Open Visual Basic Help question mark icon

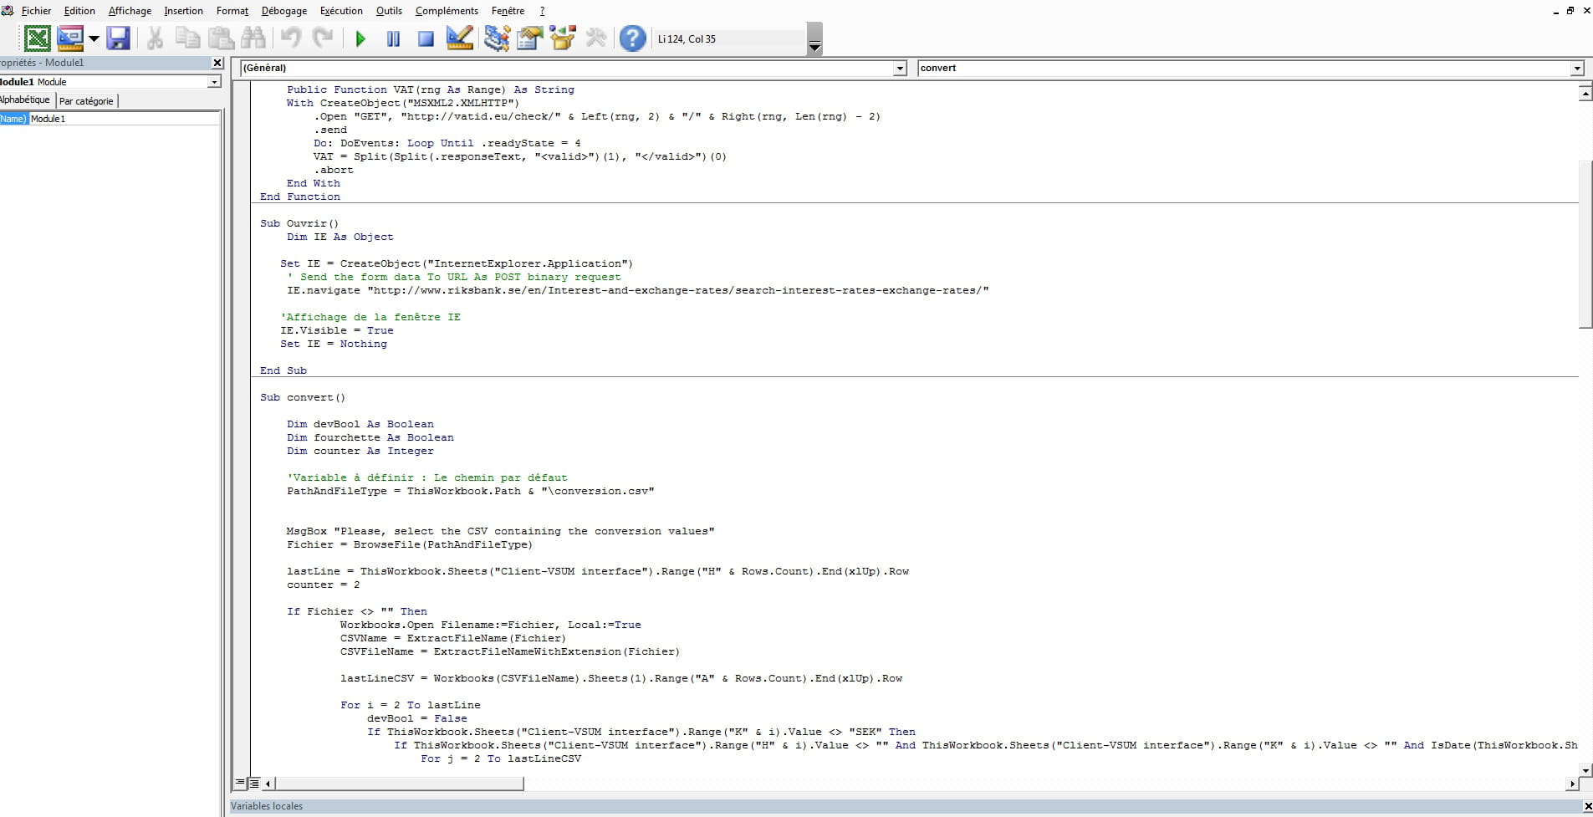tap(633, 38)
